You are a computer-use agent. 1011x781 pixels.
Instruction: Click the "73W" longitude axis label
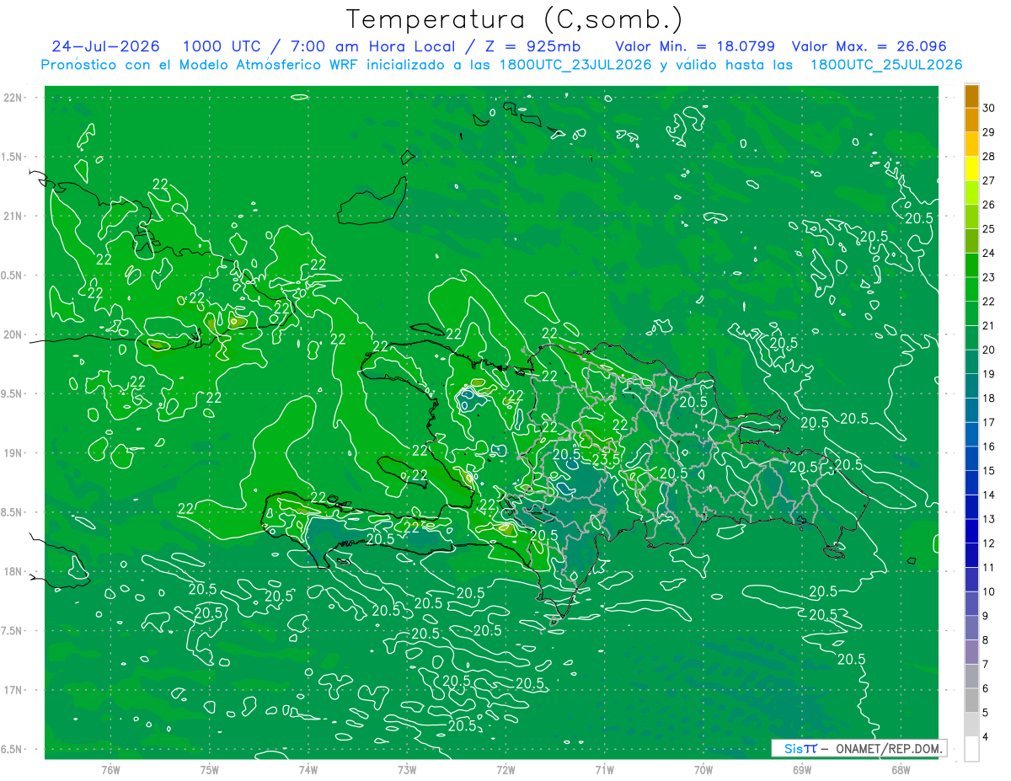[407, 768]
